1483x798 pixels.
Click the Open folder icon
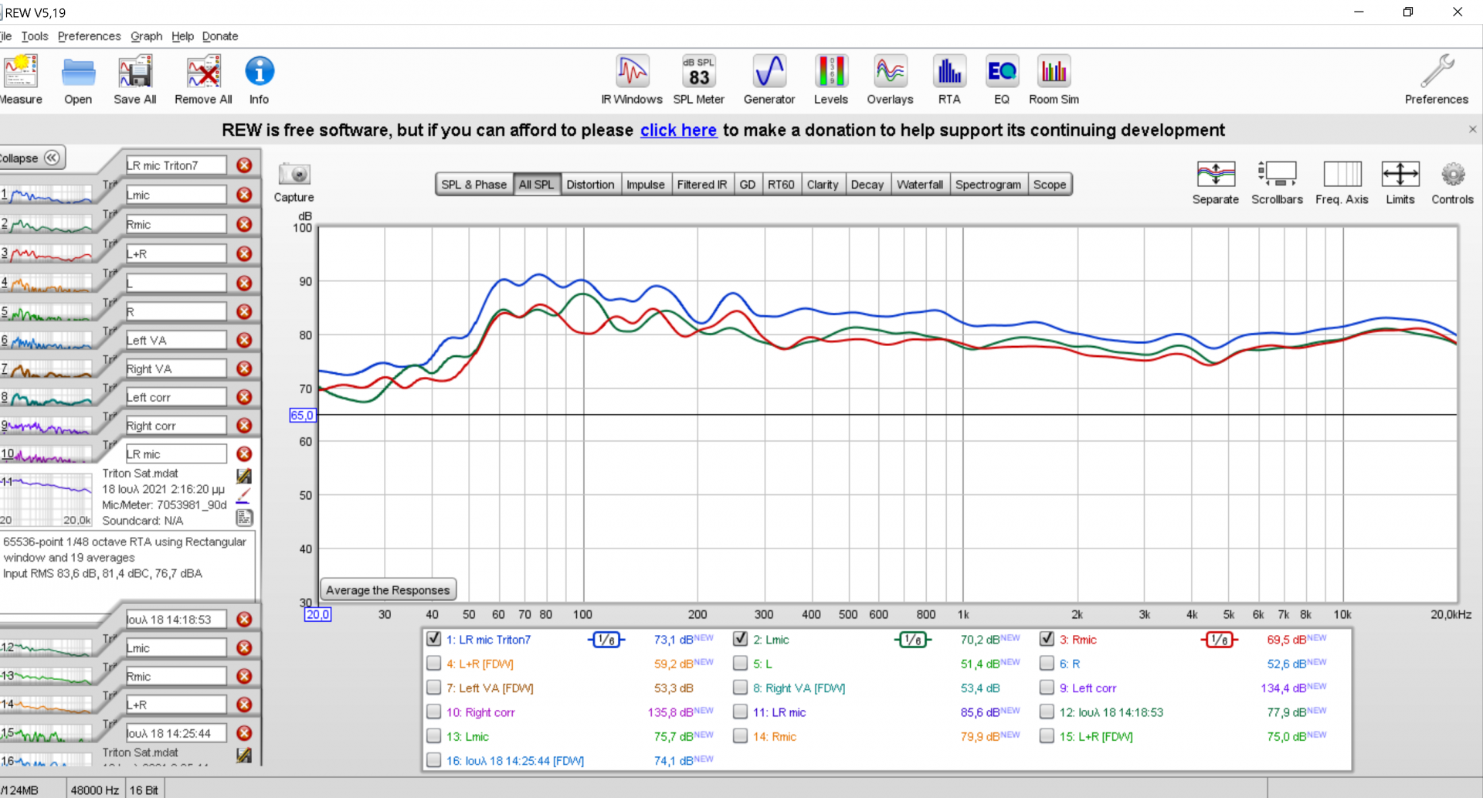[x=78, y=79]
